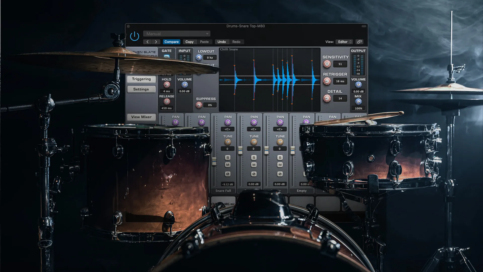Click the SUPPRESS knob

pyautogui.click(x=199, y=105)
